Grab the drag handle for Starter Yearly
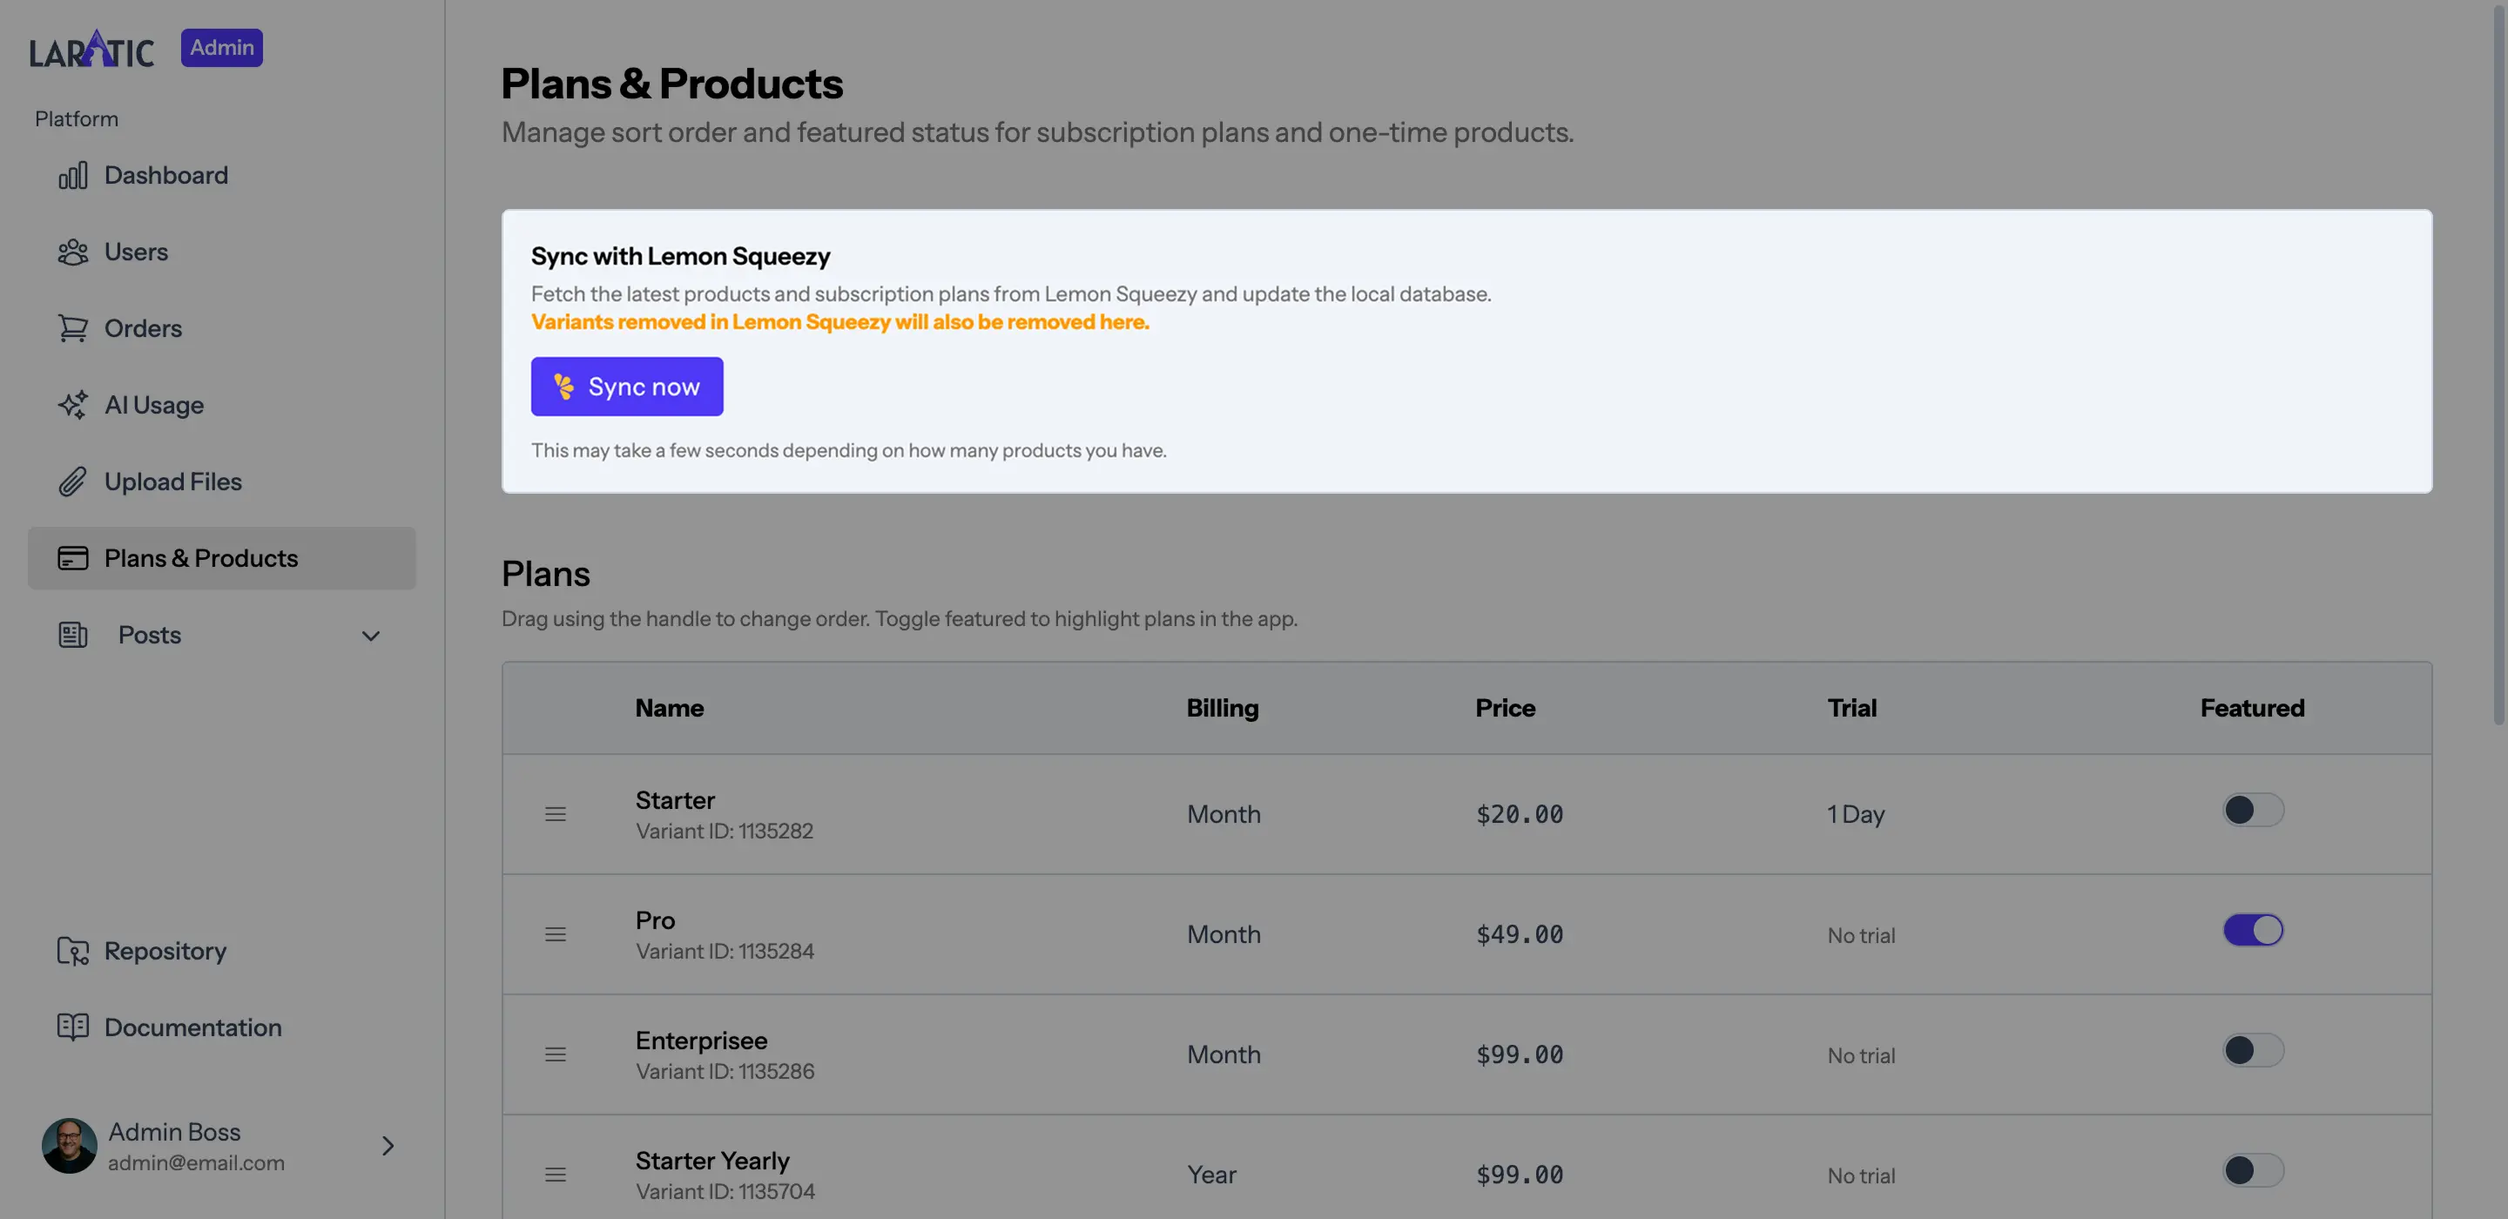The width and height of the screenshot is (2508, 1219). pyautogui.click(x=555, y=1175)
